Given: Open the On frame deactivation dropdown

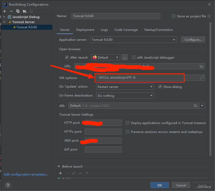Looking at the screenshot, I should coord(125,95).
